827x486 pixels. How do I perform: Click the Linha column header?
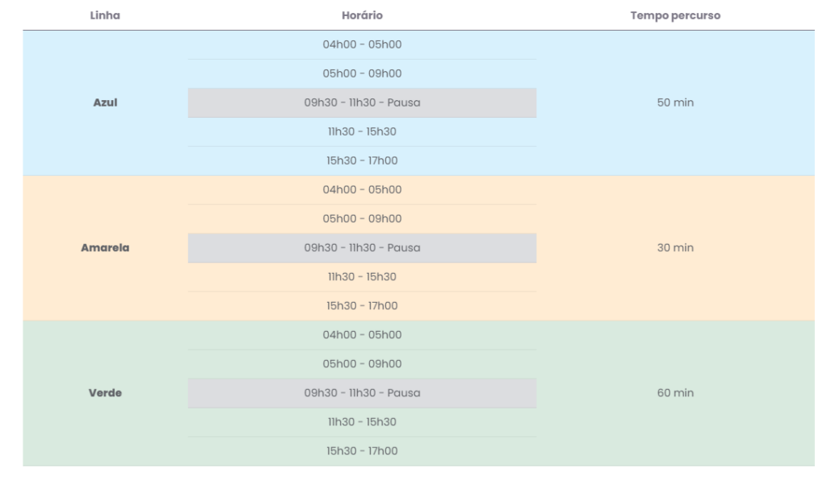[105, 15]
